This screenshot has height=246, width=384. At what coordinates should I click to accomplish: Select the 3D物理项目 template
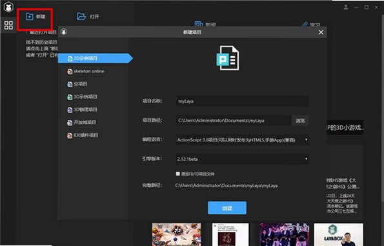point(83,110)
